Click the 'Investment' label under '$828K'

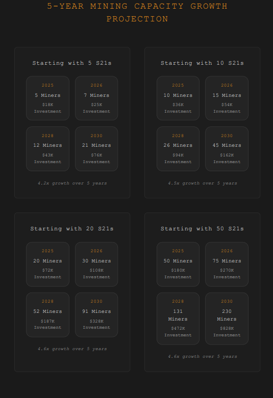coord(227,335)
